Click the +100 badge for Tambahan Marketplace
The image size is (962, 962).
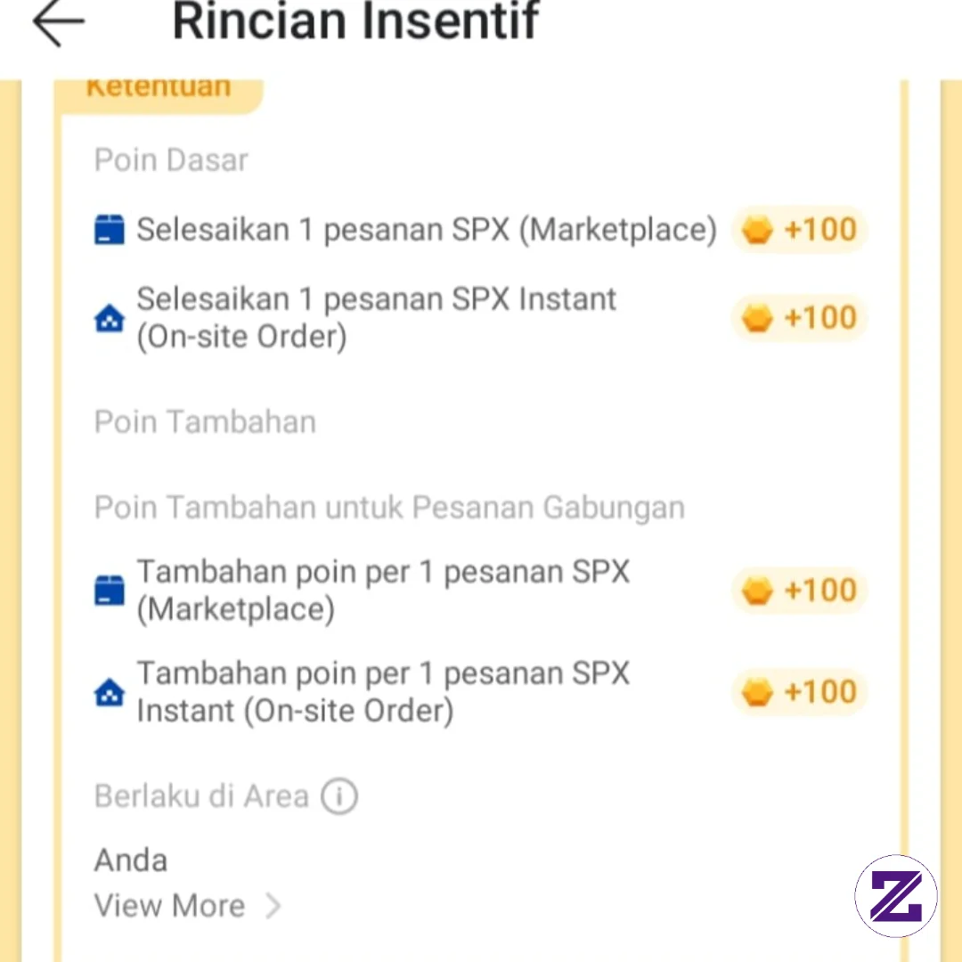click(x=799, y=591)
